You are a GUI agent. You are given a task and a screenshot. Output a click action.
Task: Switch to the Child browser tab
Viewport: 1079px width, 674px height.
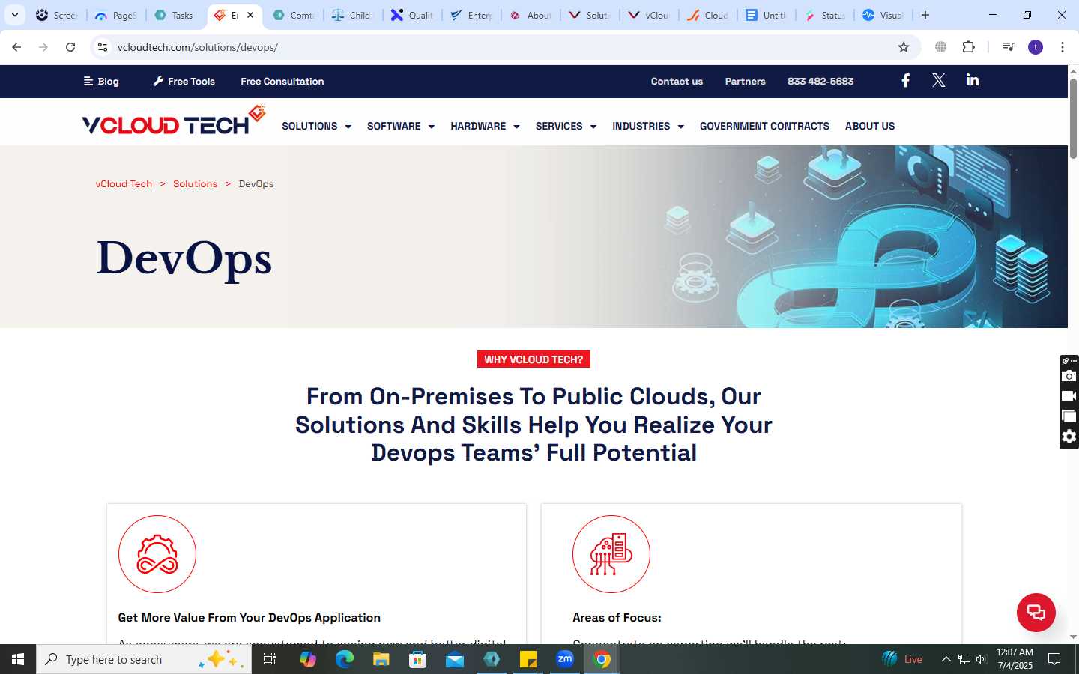point(352,15)
